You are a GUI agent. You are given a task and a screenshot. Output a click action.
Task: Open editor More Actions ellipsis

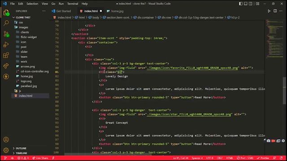coord(281,11)
